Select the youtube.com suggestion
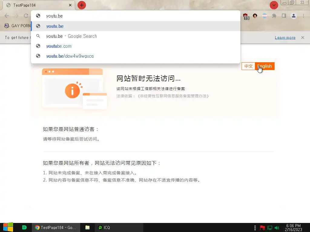 (136, 46)
